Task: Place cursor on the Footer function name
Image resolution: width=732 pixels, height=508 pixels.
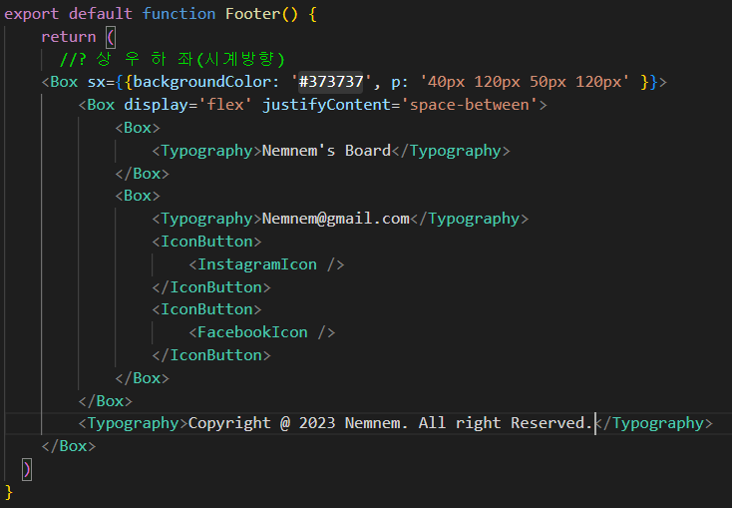Action: (x=252, y=14)
